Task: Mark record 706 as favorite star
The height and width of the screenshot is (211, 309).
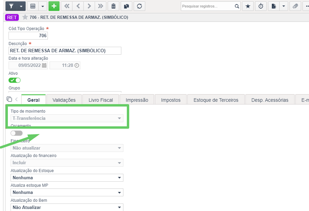Action: tap(25, 17)
